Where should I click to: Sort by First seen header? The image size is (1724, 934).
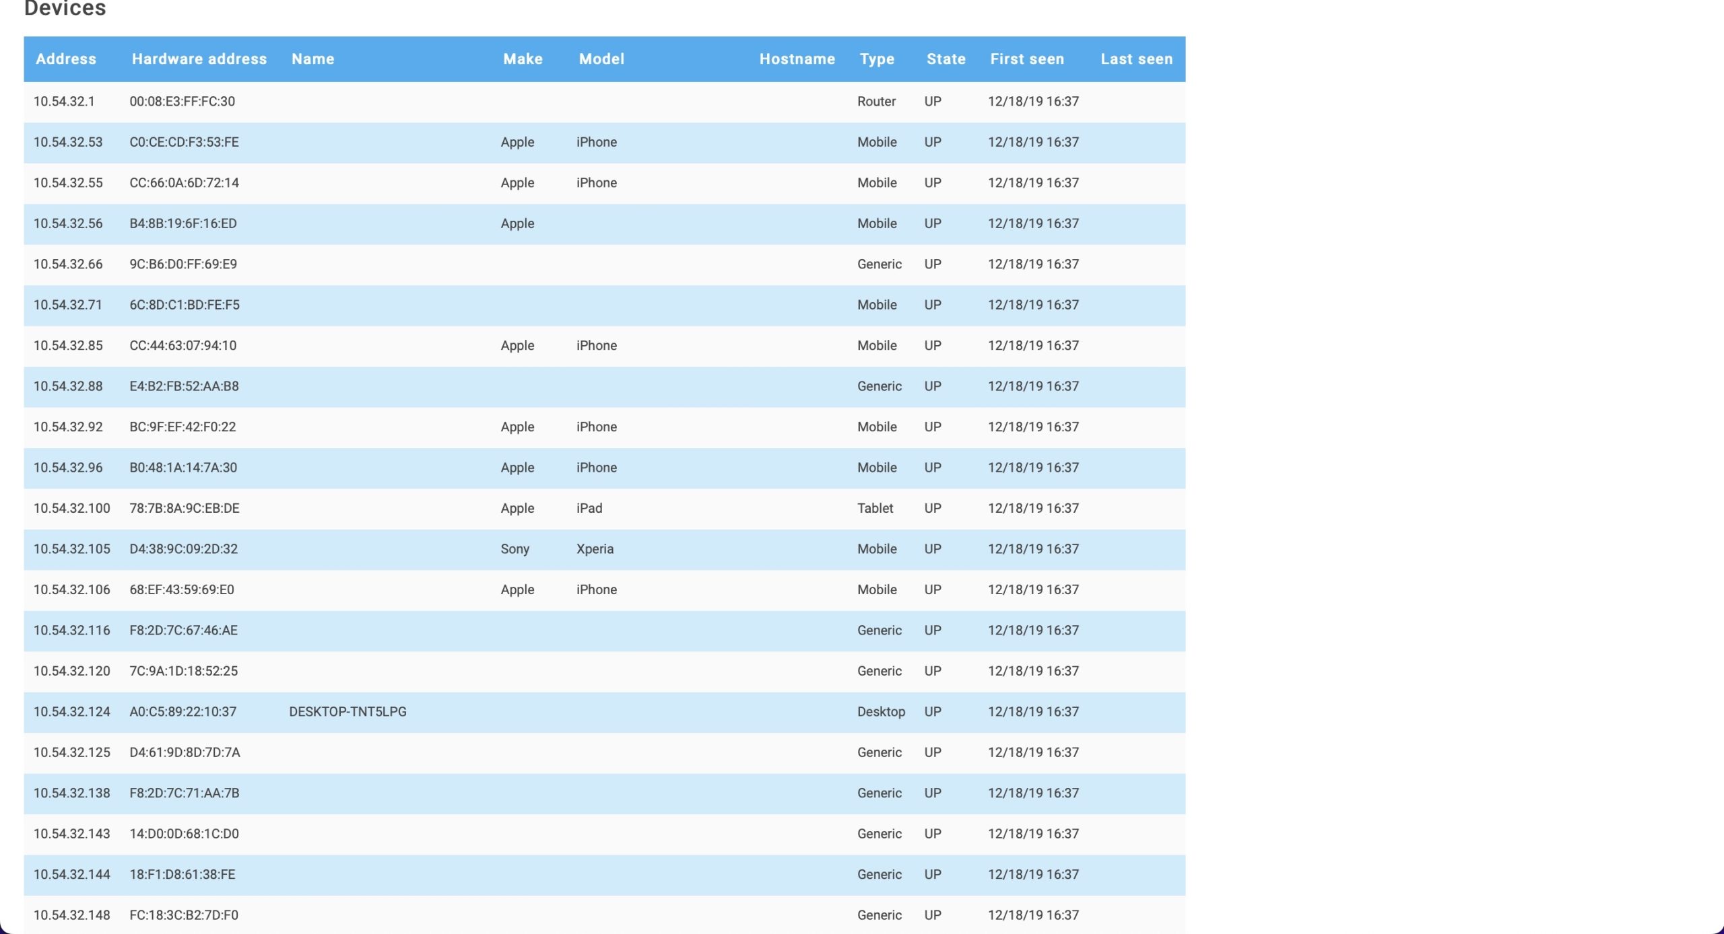1026,59
